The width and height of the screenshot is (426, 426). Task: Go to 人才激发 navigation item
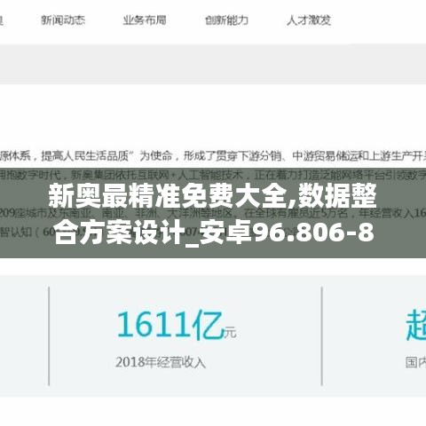[x=309, y=20]
